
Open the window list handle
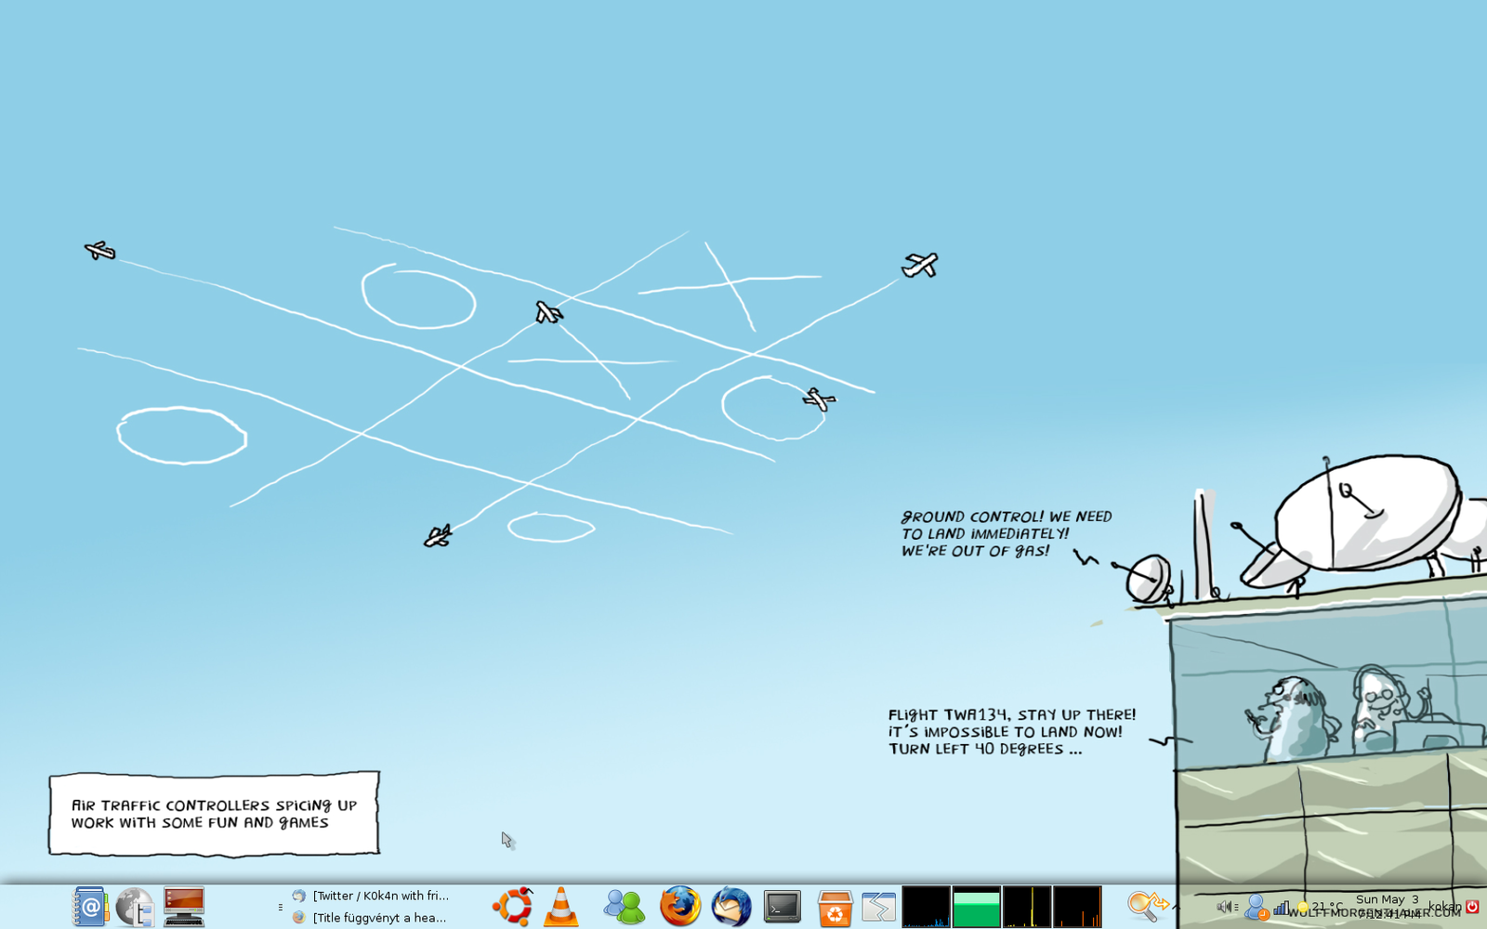(x=280, y=907)
